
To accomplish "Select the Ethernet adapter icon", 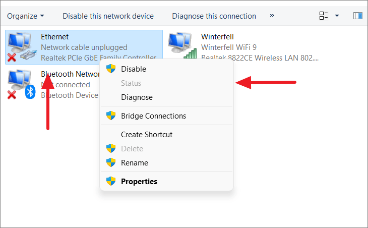I will tap(22, 47).
